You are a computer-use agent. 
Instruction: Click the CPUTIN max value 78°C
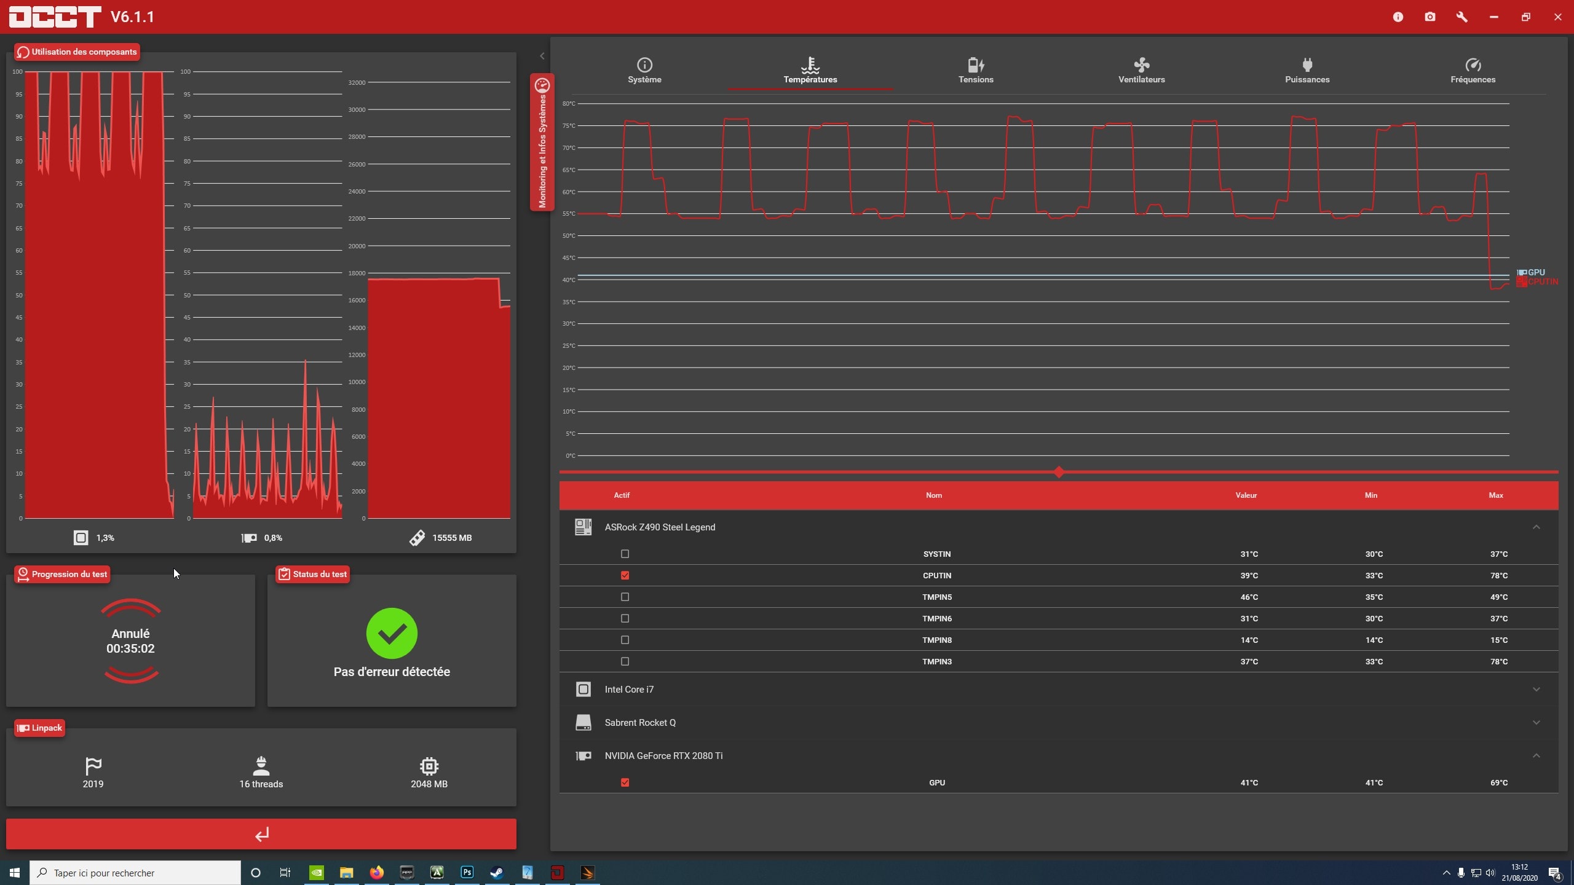[x=1498, y=575]
